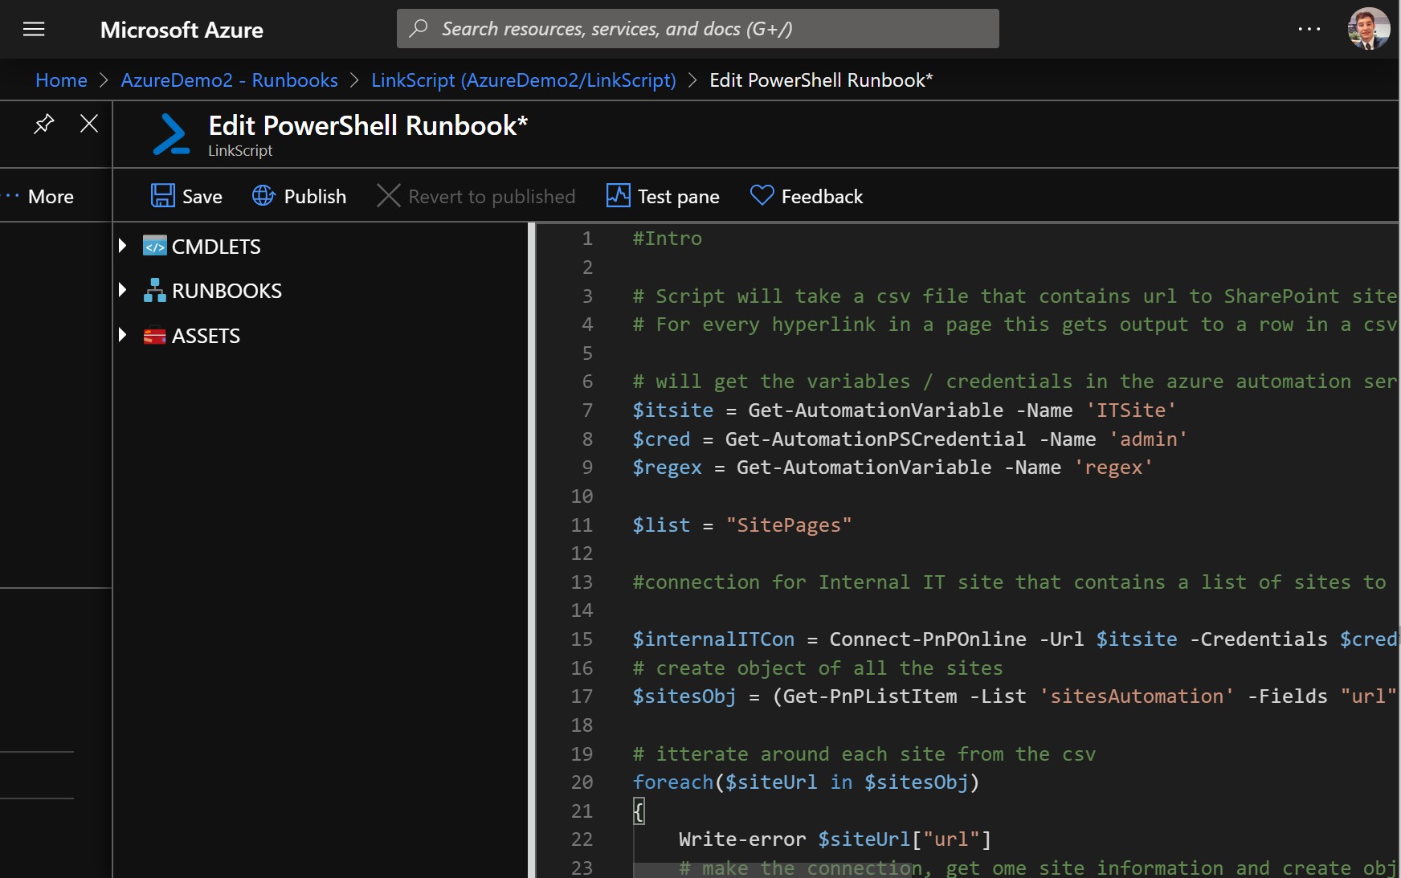Image resolution: width=1401 pixels, height=878 pixels.
Task: Open the hamburger portal menu
Action: tap(34, 30)
